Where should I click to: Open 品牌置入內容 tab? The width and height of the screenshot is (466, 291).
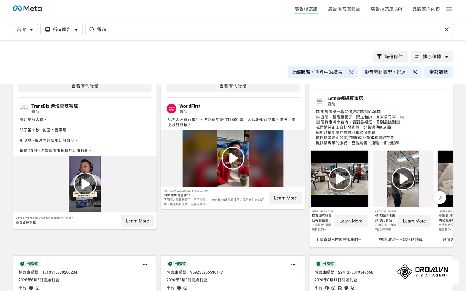[426, 9]
